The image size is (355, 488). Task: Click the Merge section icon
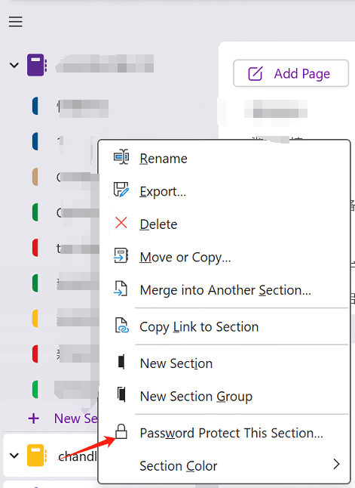121,289
